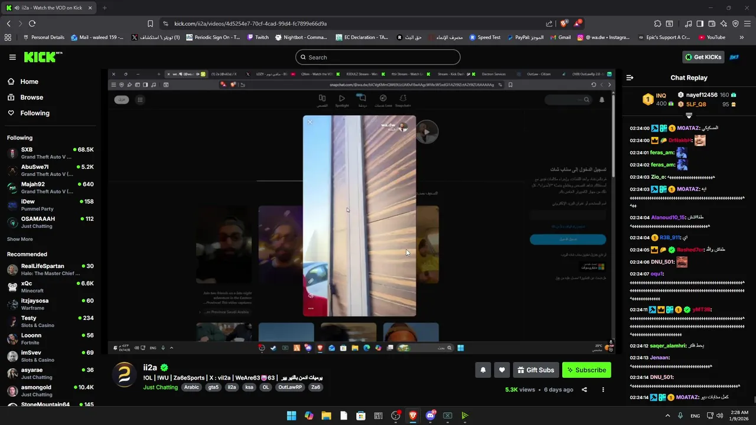Screen dimensions: 756x425
Task: Open RealLifeSpartan recommended channel
Action: [x=50, y=270]
